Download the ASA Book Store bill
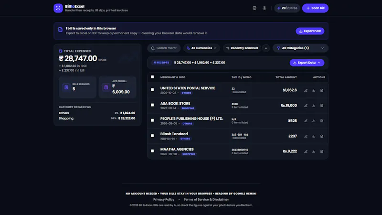382x215 pixels. pos(314,106)
